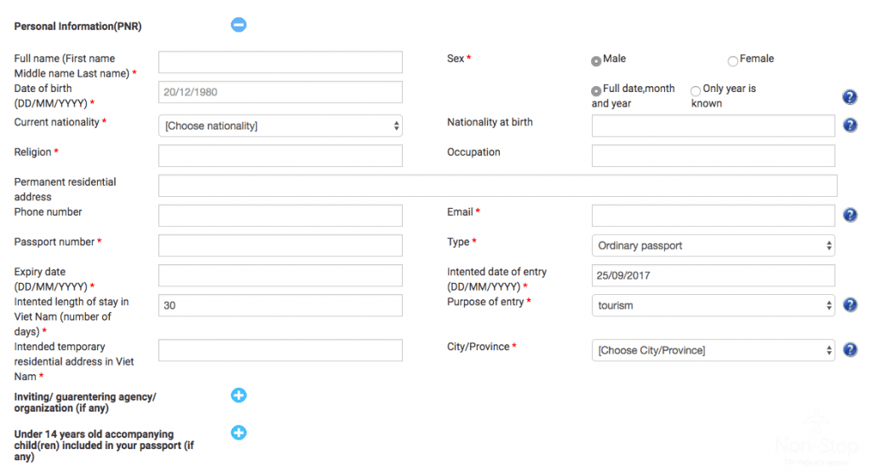This screenshot has height=473, width=872.
Task: Click the Full name input field
Action: coord(280,62)
